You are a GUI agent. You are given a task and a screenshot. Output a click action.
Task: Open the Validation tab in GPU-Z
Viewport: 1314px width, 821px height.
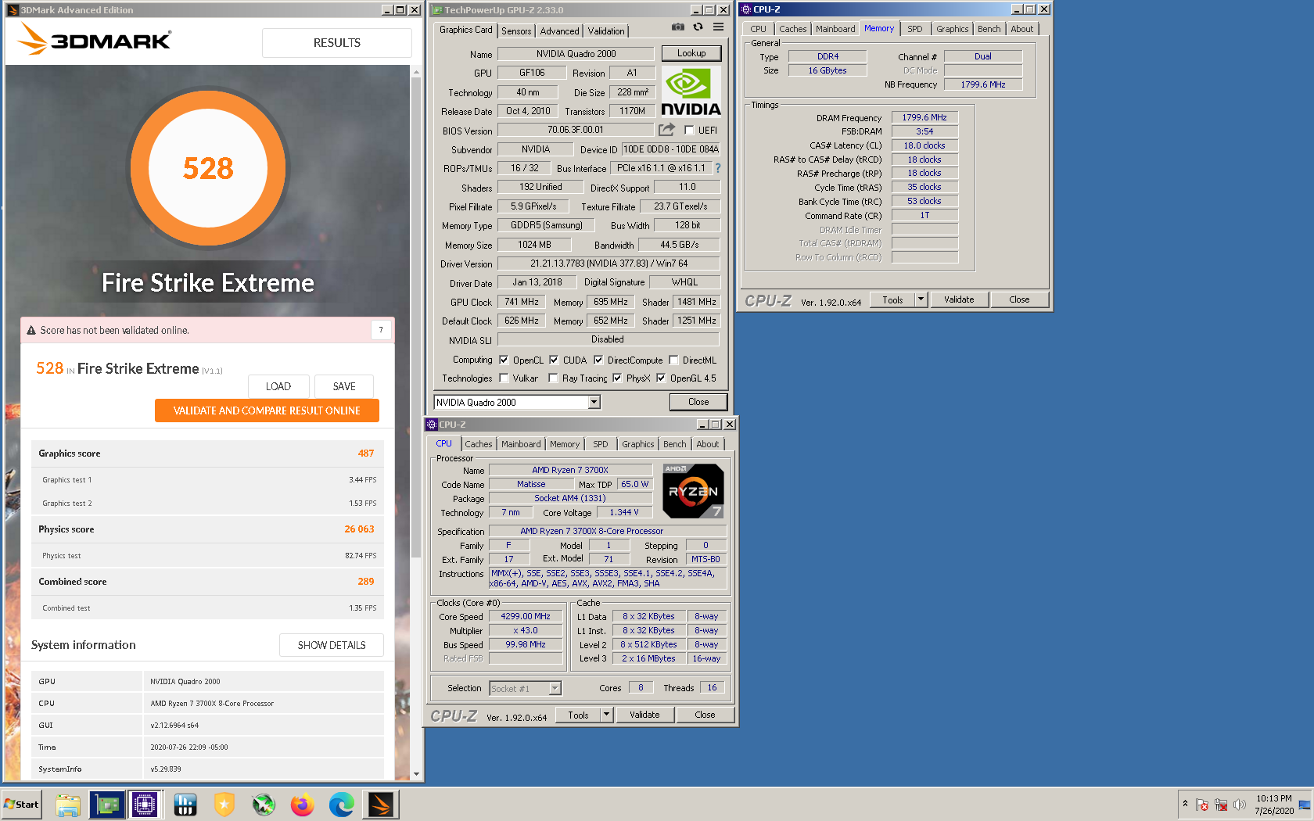pos(606,31)
